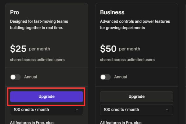
Task: Click the Annual label in Business card
Action: (x=120, y=77)
